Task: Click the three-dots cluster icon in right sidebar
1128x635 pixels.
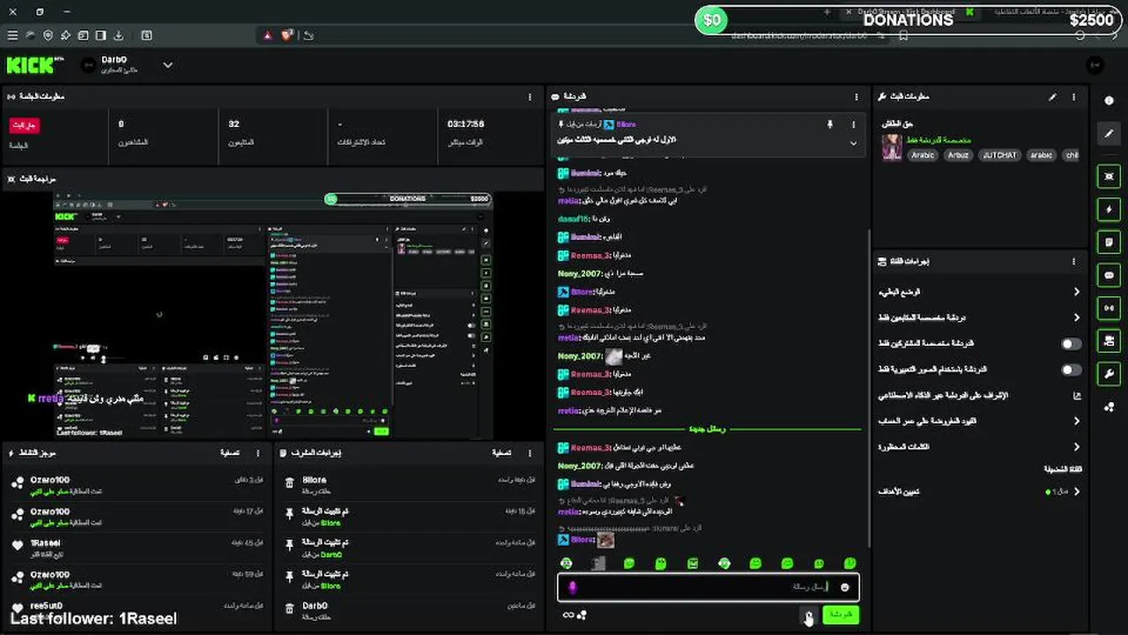Action: pos(1109,407)
